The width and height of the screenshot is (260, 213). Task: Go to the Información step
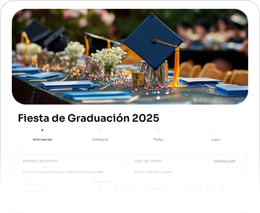click(42, 139)
